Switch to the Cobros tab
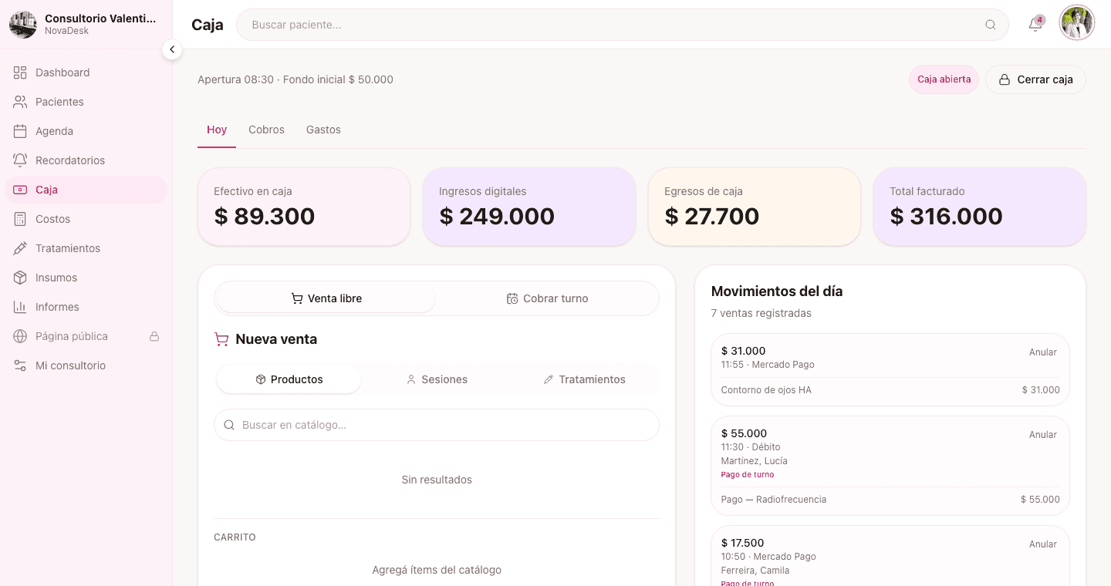Image resolution: width=1111 pixels, height=586 pixels. point(266,130)
